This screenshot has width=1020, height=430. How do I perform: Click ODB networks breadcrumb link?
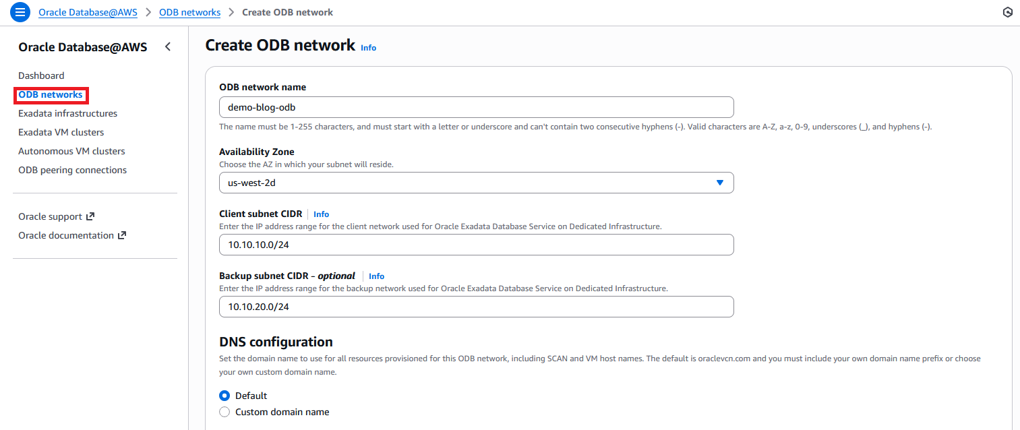[189, 12]
